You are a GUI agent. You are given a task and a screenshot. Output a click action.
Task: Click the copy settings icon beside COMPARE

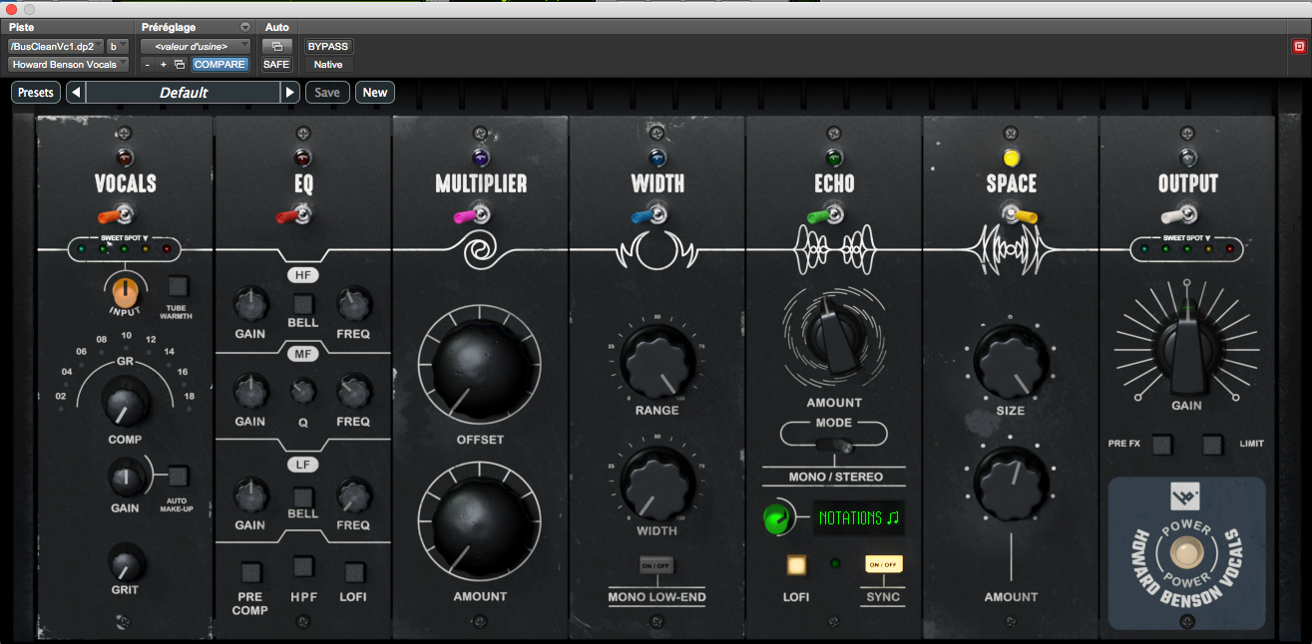pyautogui.click(x=182, y=63)
